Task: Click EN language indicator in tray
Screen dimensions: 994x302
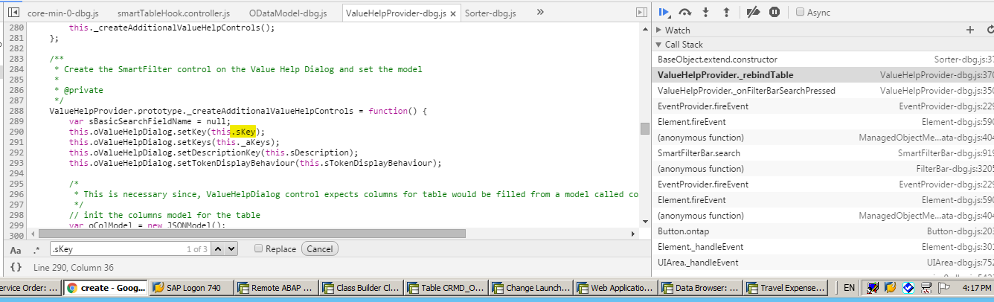Action: click(x=849, y=288)
